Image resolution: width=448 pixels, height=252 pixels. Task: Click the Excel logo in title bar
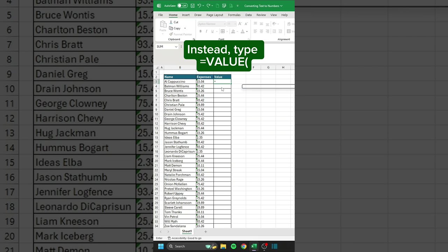[159, 6]
